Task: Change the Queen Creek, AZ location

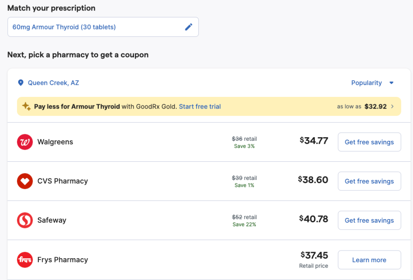Action: tap(53, 83)
